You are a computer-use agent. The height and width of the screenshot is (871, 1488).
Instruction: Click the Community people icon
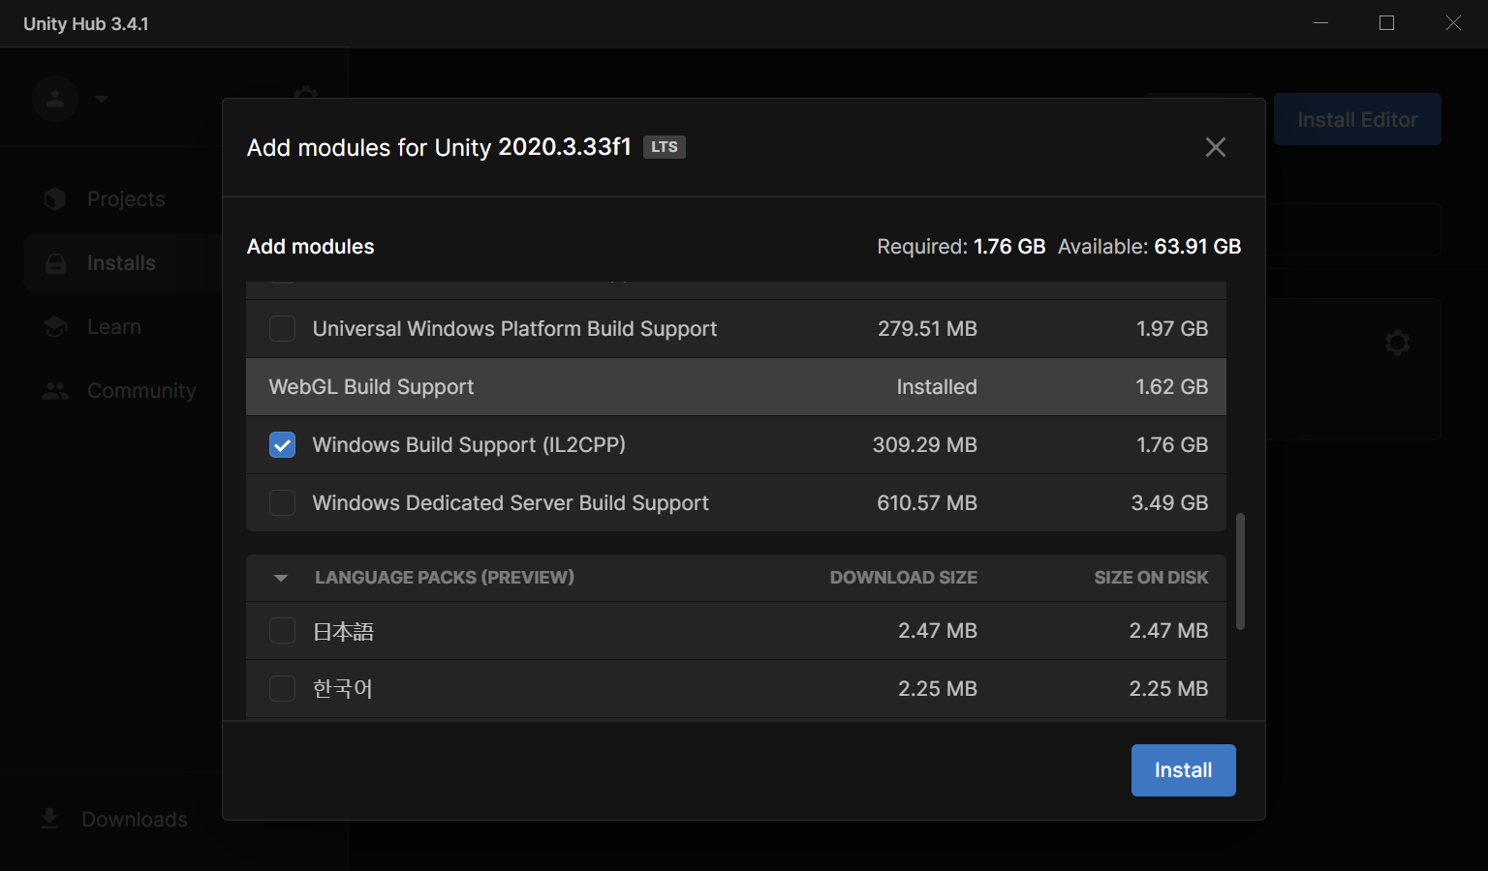pos(55,391)
